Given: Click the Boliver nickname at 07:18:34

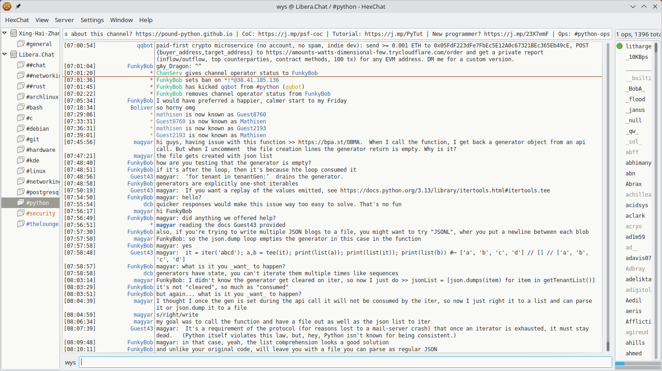Looking at the screenshot, I should (142, 108).
